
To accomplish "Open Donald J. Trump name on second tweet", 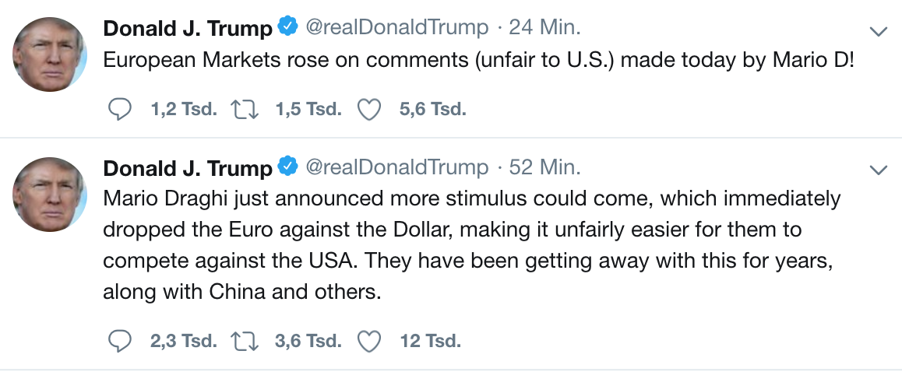I will 188,167.
